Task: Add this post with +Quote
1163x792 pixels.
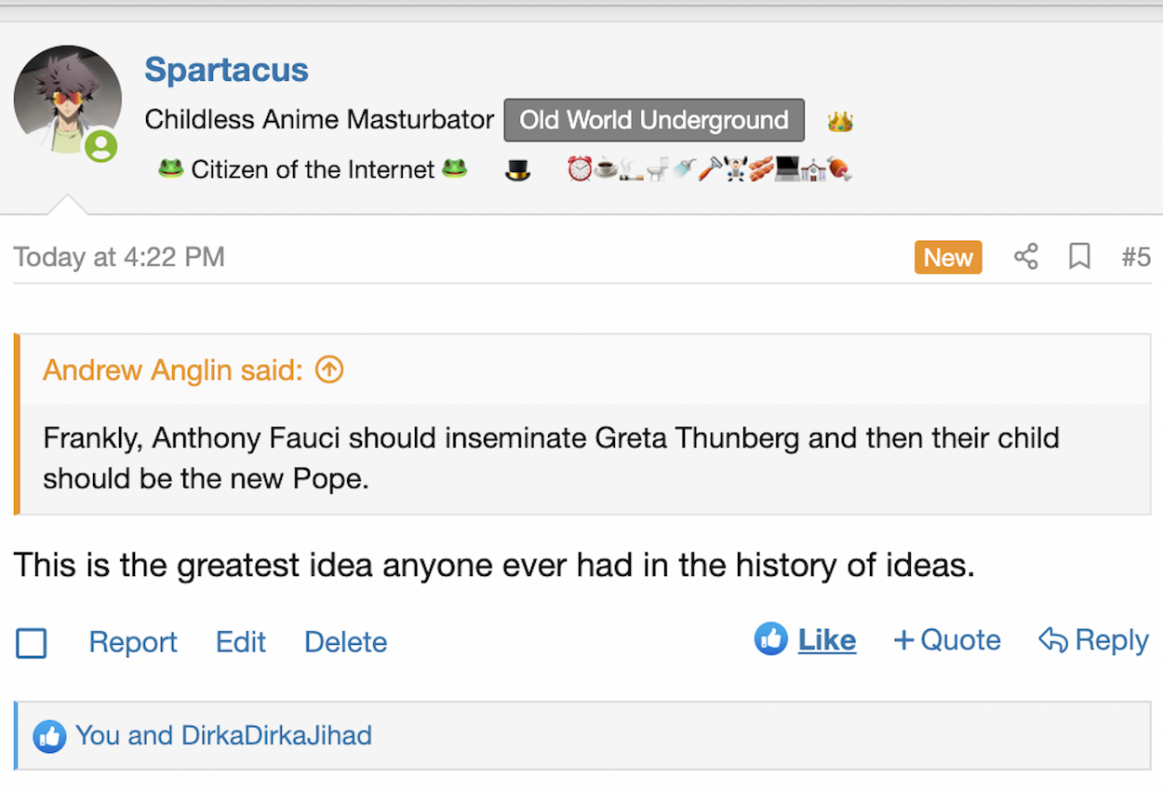Action: [x=947, y=640]
